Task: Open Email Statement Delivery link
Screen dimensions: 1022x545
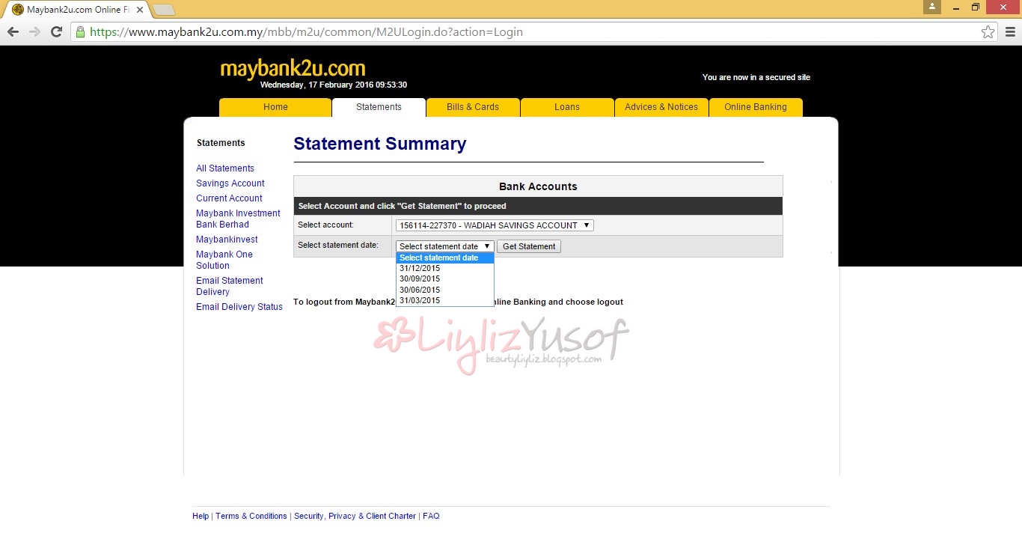Action: [230, 286]
